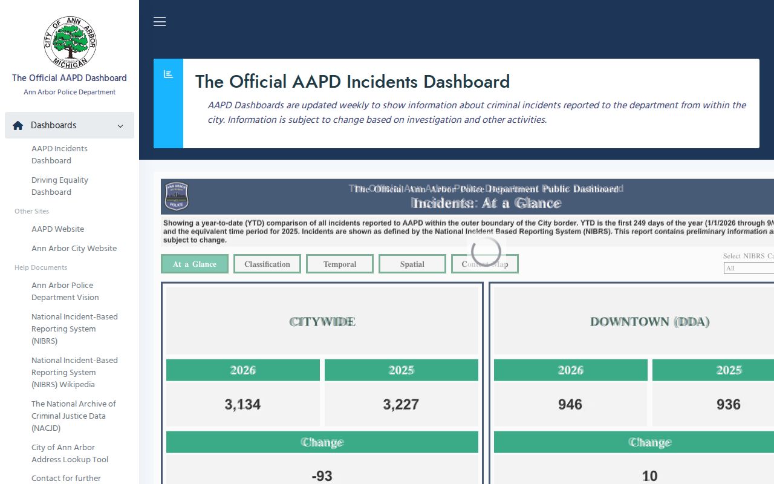
Task: Open the National Incident-Based Reporting System (NIBRS) link
Action: click(x=74, y=329)
